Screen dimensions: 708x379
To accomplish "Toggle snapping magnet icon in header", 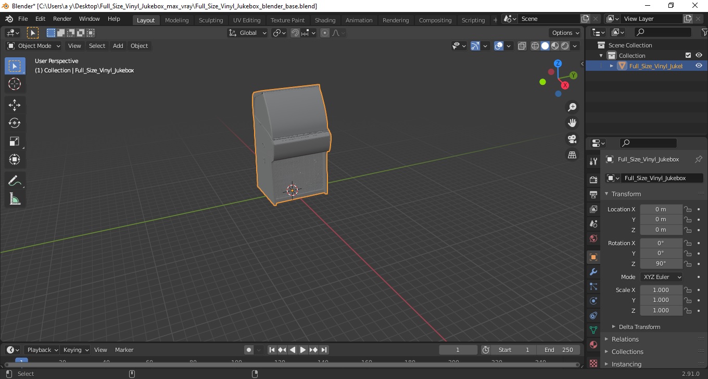I will pos(295,33).
